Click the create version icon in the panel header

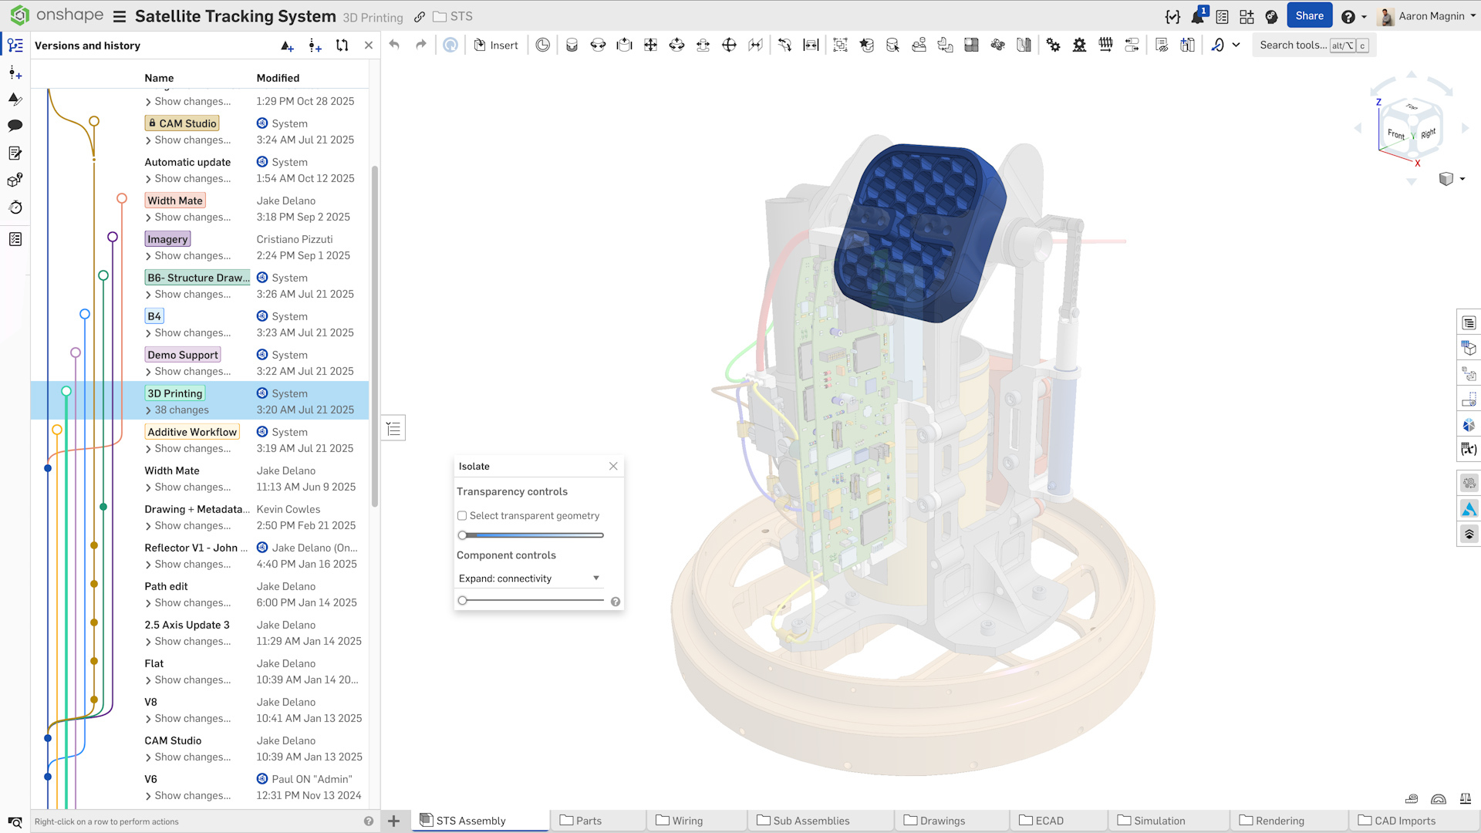pos(287,46)
